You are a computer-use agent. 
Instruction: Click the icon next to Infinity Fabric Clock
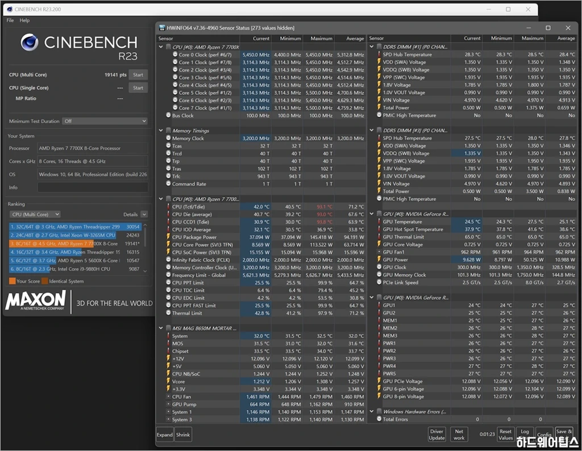168,260
